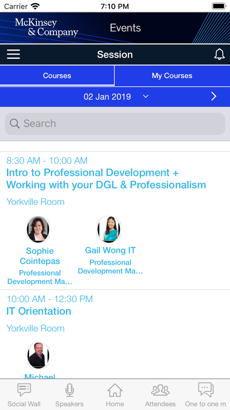The image size is (230, 410).
Task: Open Intro to Professional Development session
Action: (106, 179)
